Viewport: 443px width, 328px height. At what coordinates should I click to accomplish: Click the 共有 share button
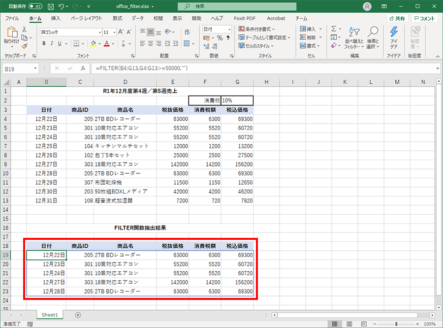[397, 18]
